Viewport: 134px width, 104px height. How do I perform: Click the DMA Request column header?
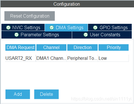[20, 47]
